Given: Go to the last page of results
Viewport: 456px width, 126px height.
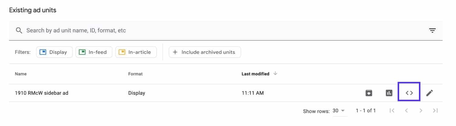Looking at the screenshot, I should 435,111.
